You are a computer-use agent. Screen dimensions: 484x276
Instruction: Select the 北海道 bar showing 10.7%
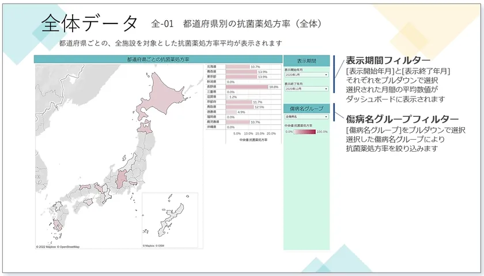pyautogui.click(x=237, y=67)
